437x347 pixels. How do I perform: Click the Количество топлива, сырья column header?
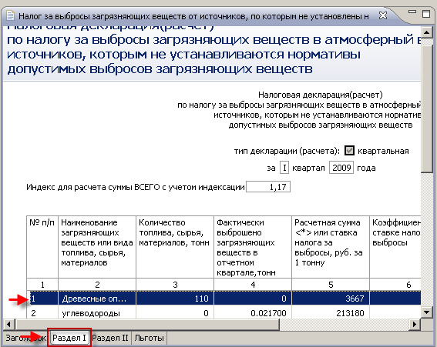point(175,247)
